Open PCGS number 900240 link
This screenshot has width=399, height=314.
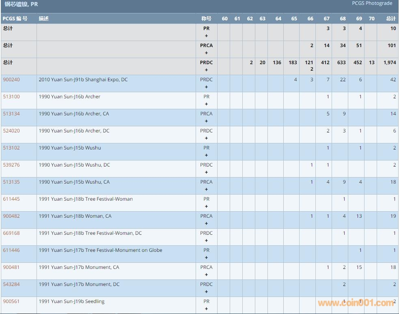(11, 80)
